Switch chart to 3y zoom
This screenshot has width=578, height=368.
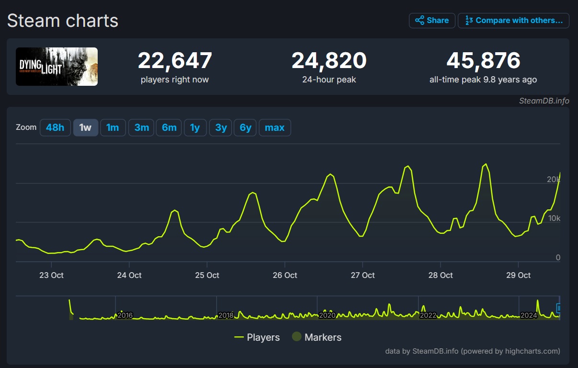point(221,128)
